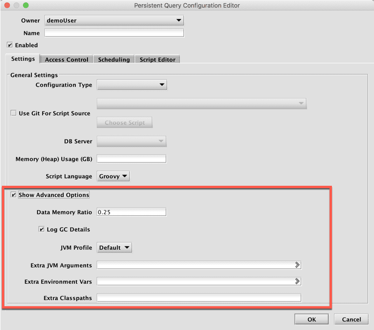The height and width of the screenshot is (330, 374).
Task: Click the Name text field
Action: (114, 33)
